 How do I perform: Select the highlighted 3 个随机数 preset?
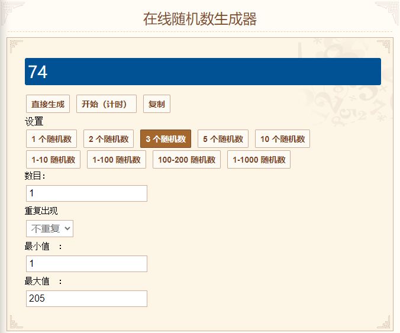coord(166,139)
